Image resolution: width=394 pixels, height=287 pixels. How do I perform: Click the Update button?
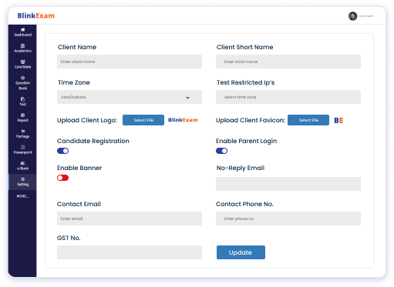click(x=241, y=252)
